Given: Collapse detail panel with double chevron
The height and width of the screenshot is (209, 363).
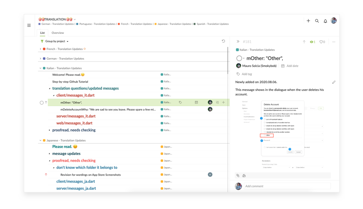Looking at the screenshot, I should tap(238, 41).
